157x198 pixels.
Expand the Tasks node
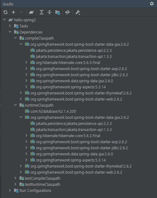[x=10, y=26]
